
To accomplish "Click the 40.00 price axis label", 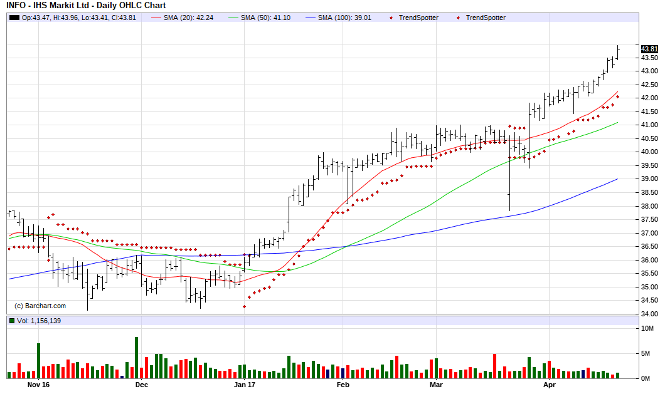I will point(650,152).
